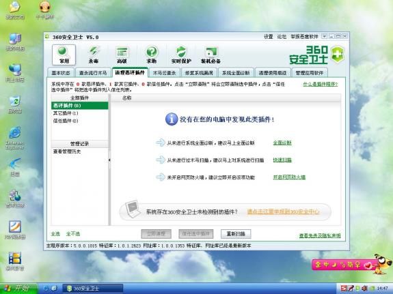Open 什么是插件程序? help link
The width and height of the screenshot is (393, 294).
tap(321, 85)
